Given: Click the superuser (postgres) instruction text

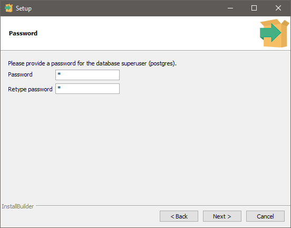Looking at the screenshot, I should click(x=92, y=63).
